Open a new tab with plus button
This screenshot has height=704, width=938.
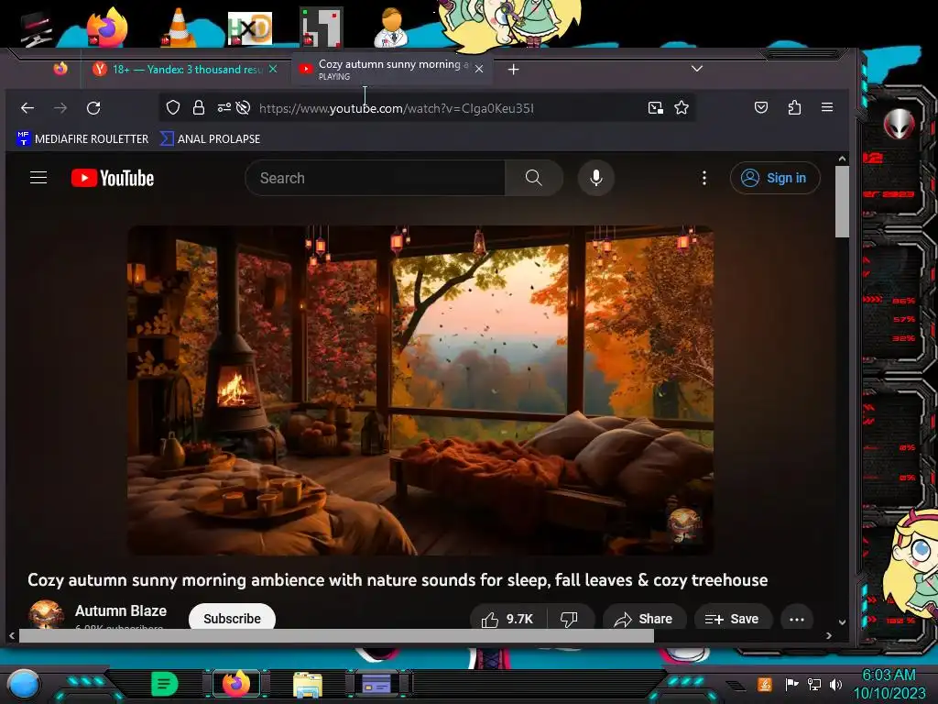click(x=513, y=70)
